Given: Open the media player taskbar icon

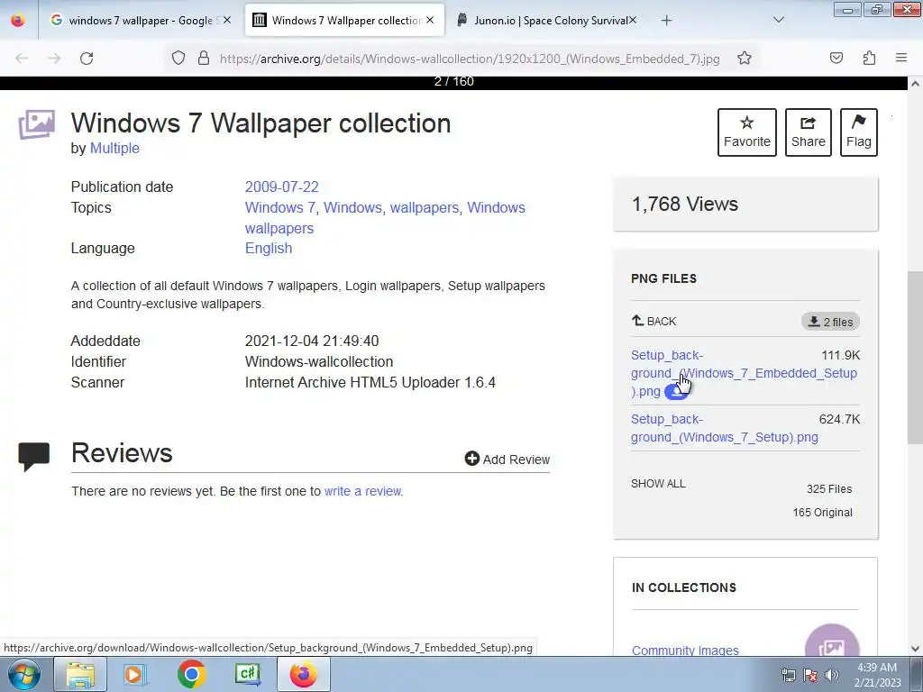Looking at the screenshot, I should [x=135, y=674].
